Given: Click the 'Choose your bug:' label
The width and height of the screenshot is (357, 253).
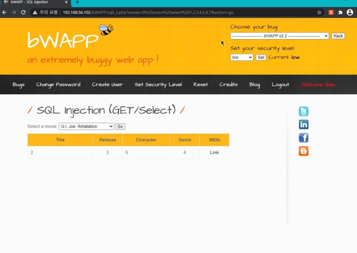Looking at the screenshot, I should (x=254, y=27).
